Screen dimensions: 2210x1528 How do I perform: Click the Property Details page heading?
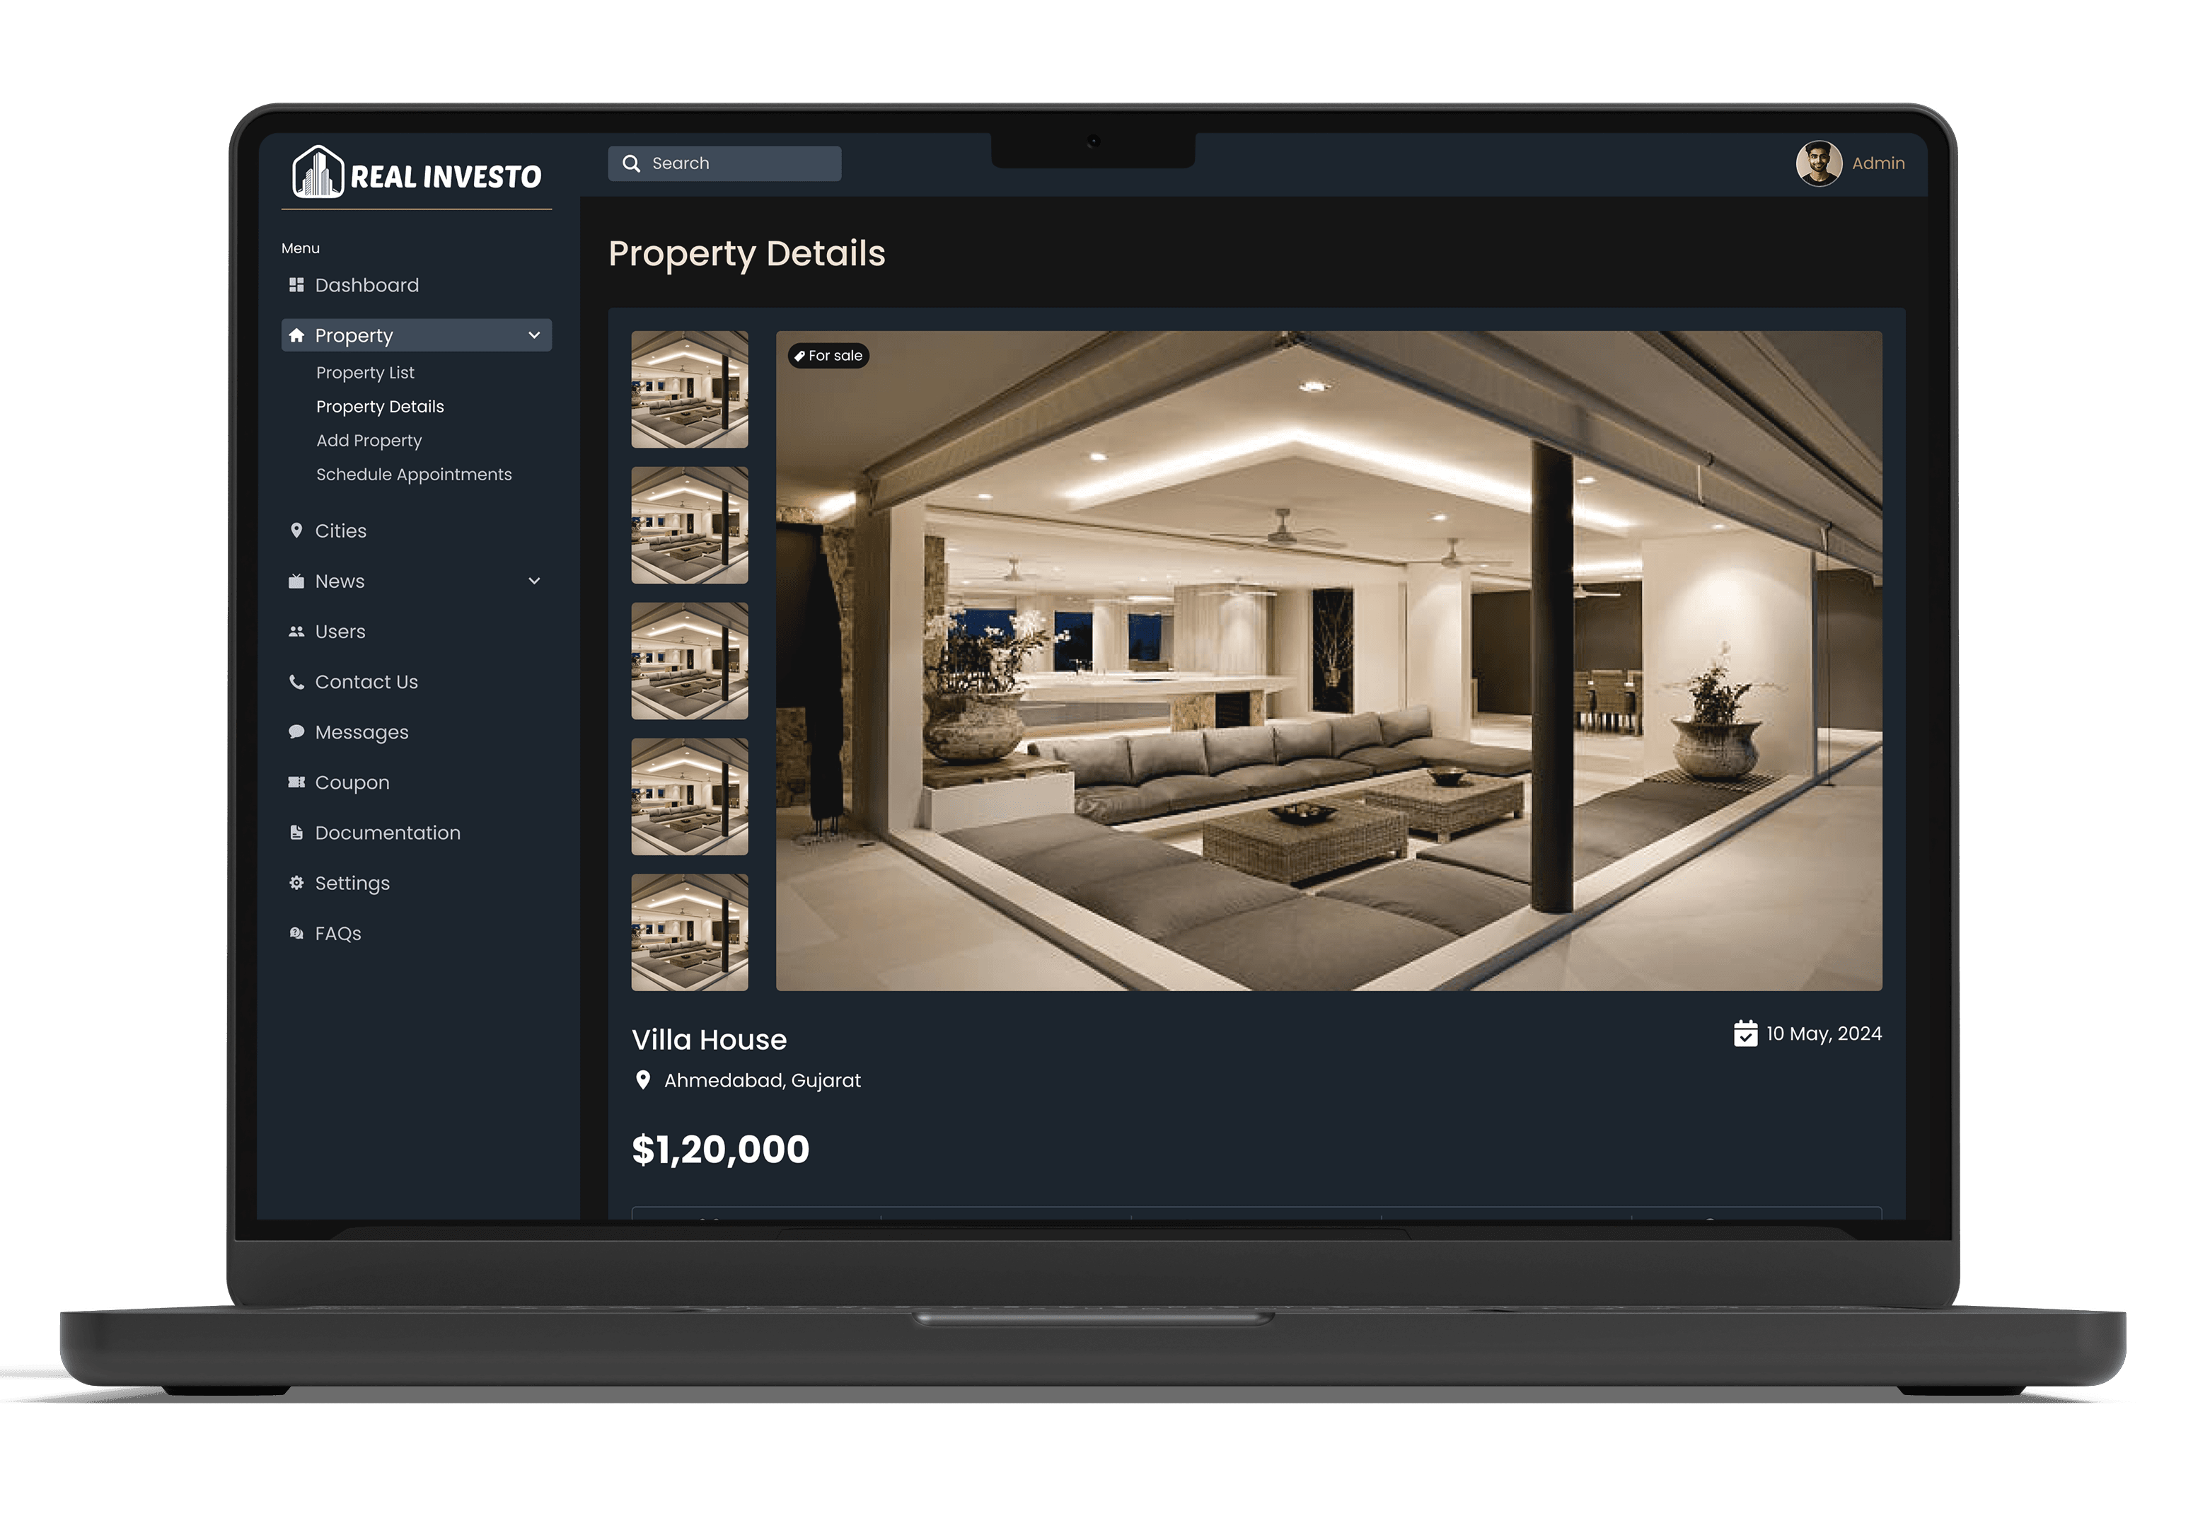click(746, 254)
